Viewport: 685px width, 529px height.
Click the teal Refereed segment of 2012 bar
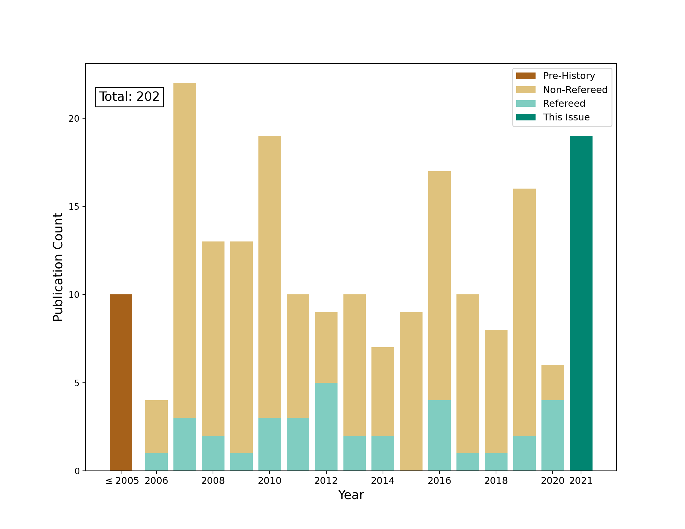(326, 427)
